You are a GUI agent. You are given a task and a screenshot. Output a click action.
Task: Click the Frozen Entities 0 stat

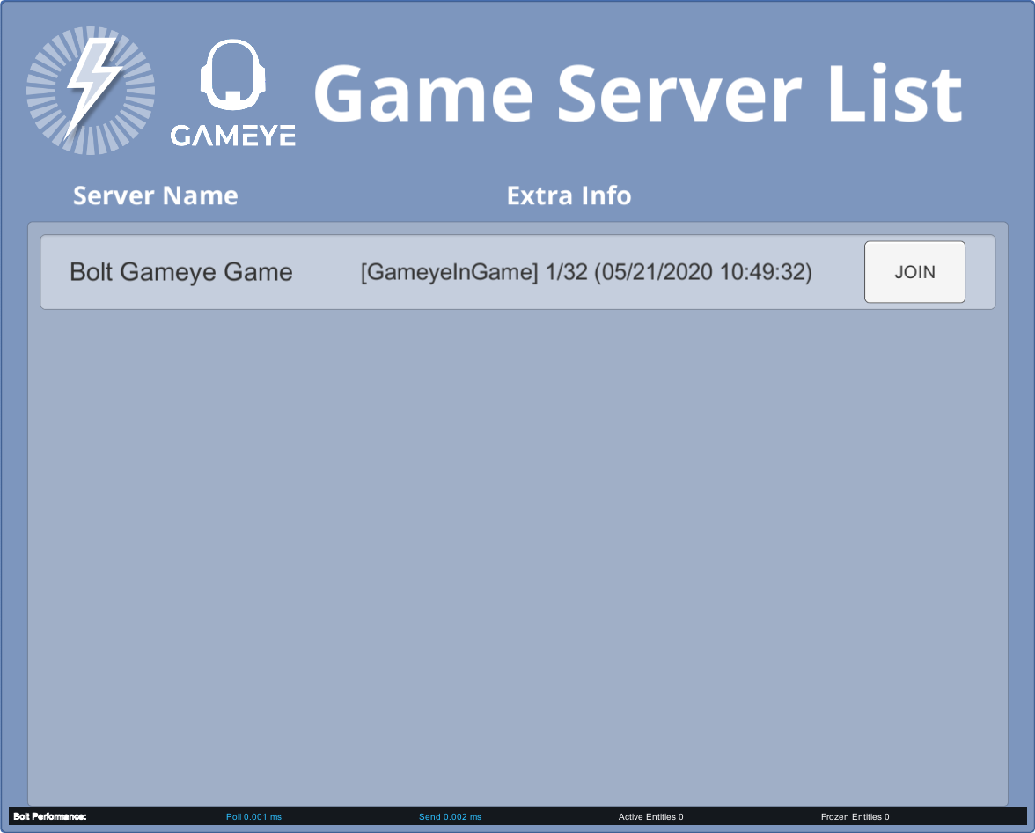[855, 817]
